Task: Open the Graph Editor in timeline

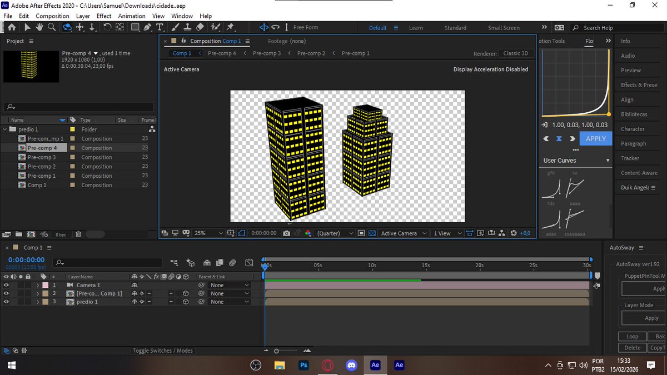Action: (250, 263)
